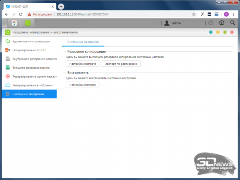Open a new browser tab
Image resolution: width=240 pixels, height=180 pixels.
pos(61,6)
